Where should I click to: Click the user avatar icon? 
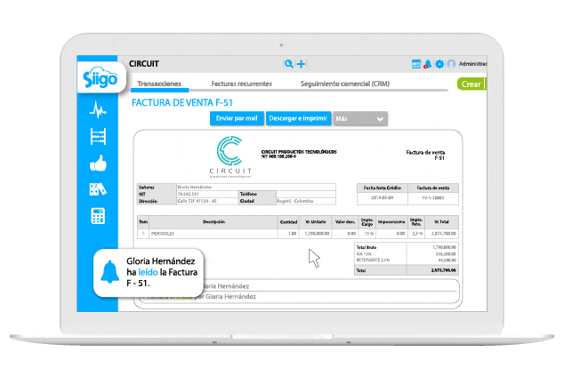tap(451, 64)
